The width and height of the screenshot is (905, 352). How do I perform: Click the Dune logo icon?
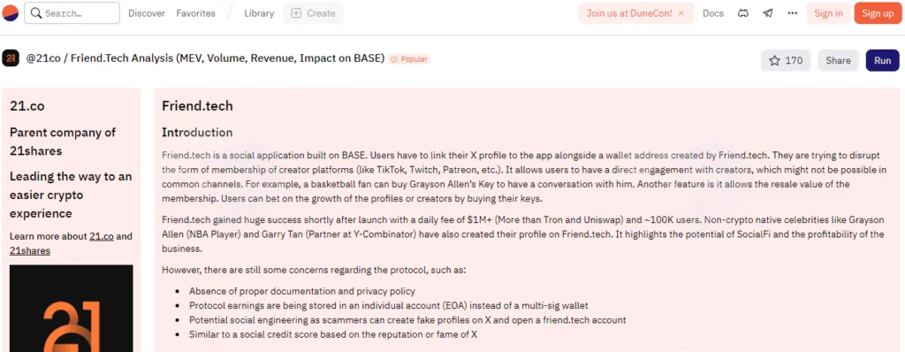(x=11, y=12)
